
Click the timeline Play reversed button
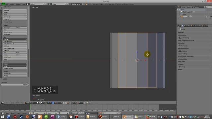coord(77,113)
